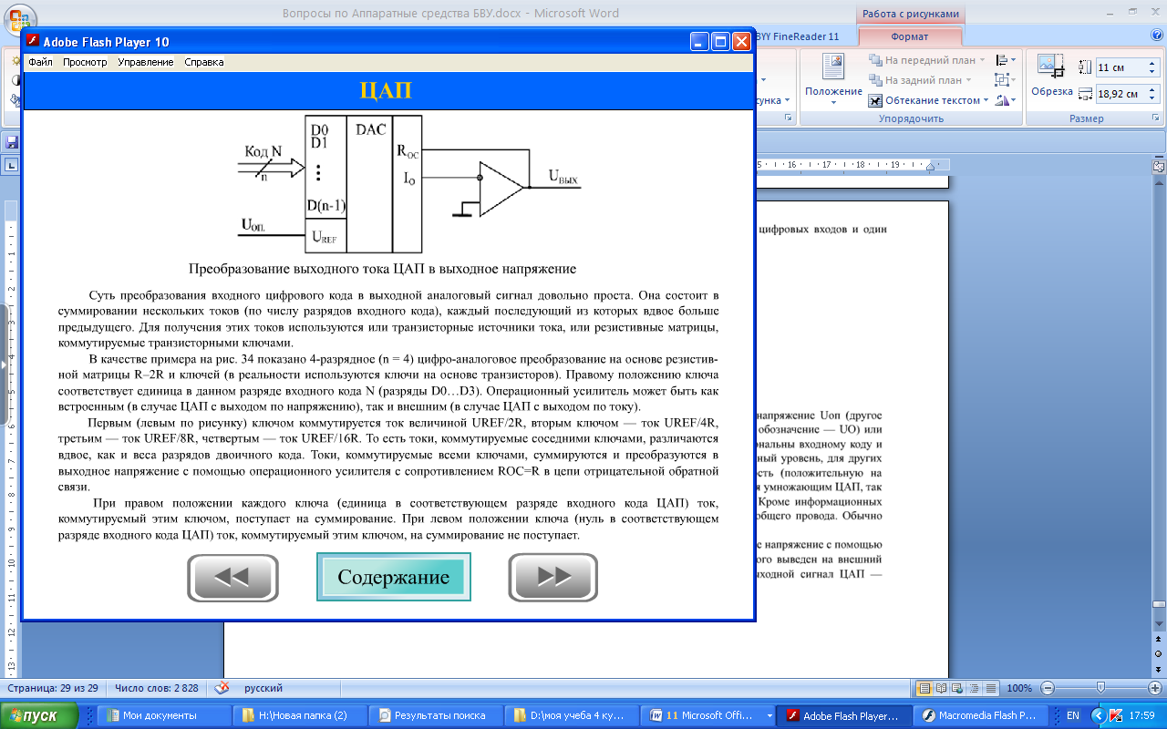
Task: Increase shape height stepper at 11 см
Action: pyautogui.click(x=1153, y=64)
